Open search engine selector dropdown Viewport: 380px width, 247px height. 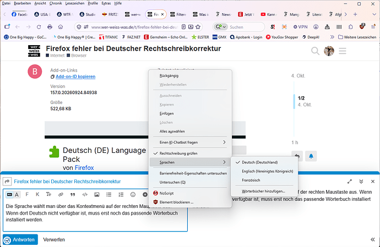pyautogui.click(x=220, y=27)
